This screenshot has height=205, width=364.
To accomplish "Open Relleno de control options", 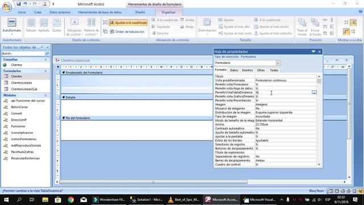I will click(91, 27).
